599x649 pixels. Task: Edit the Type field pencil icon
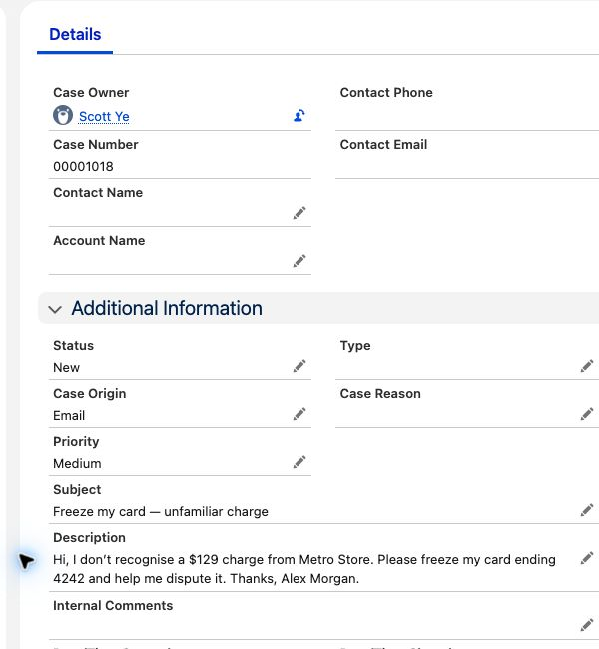pos(587,366)
